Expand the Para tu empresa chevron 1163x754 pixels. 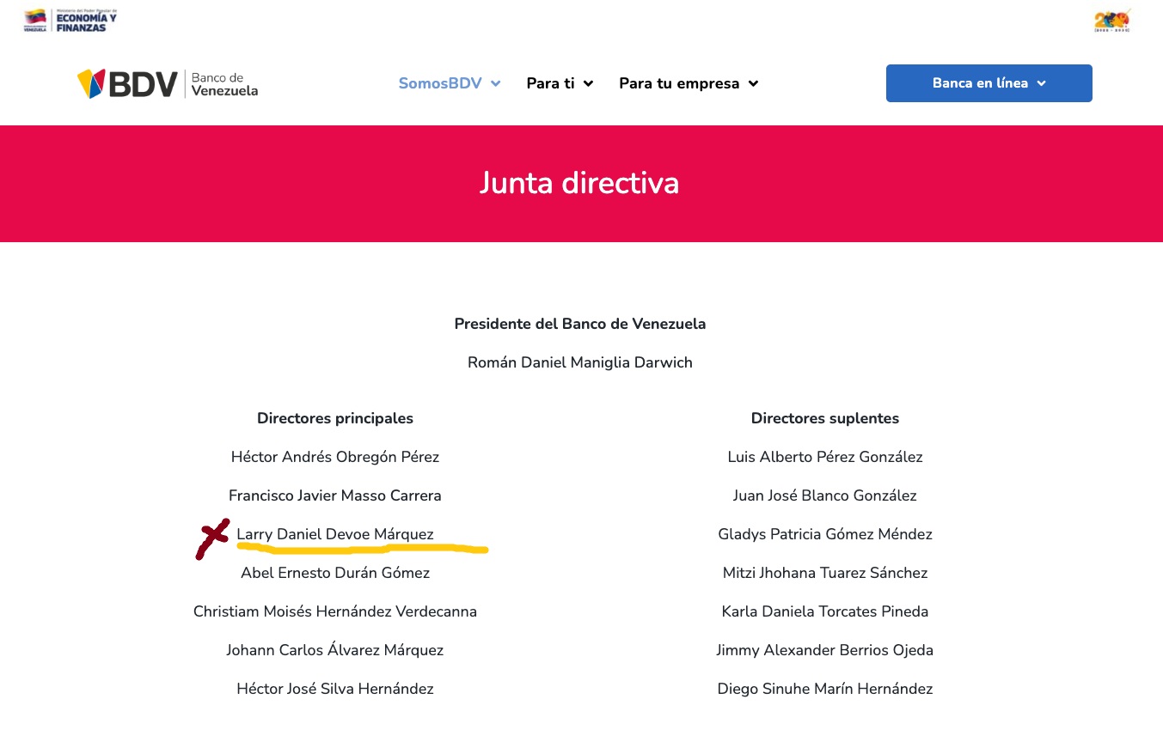point(753,84)
